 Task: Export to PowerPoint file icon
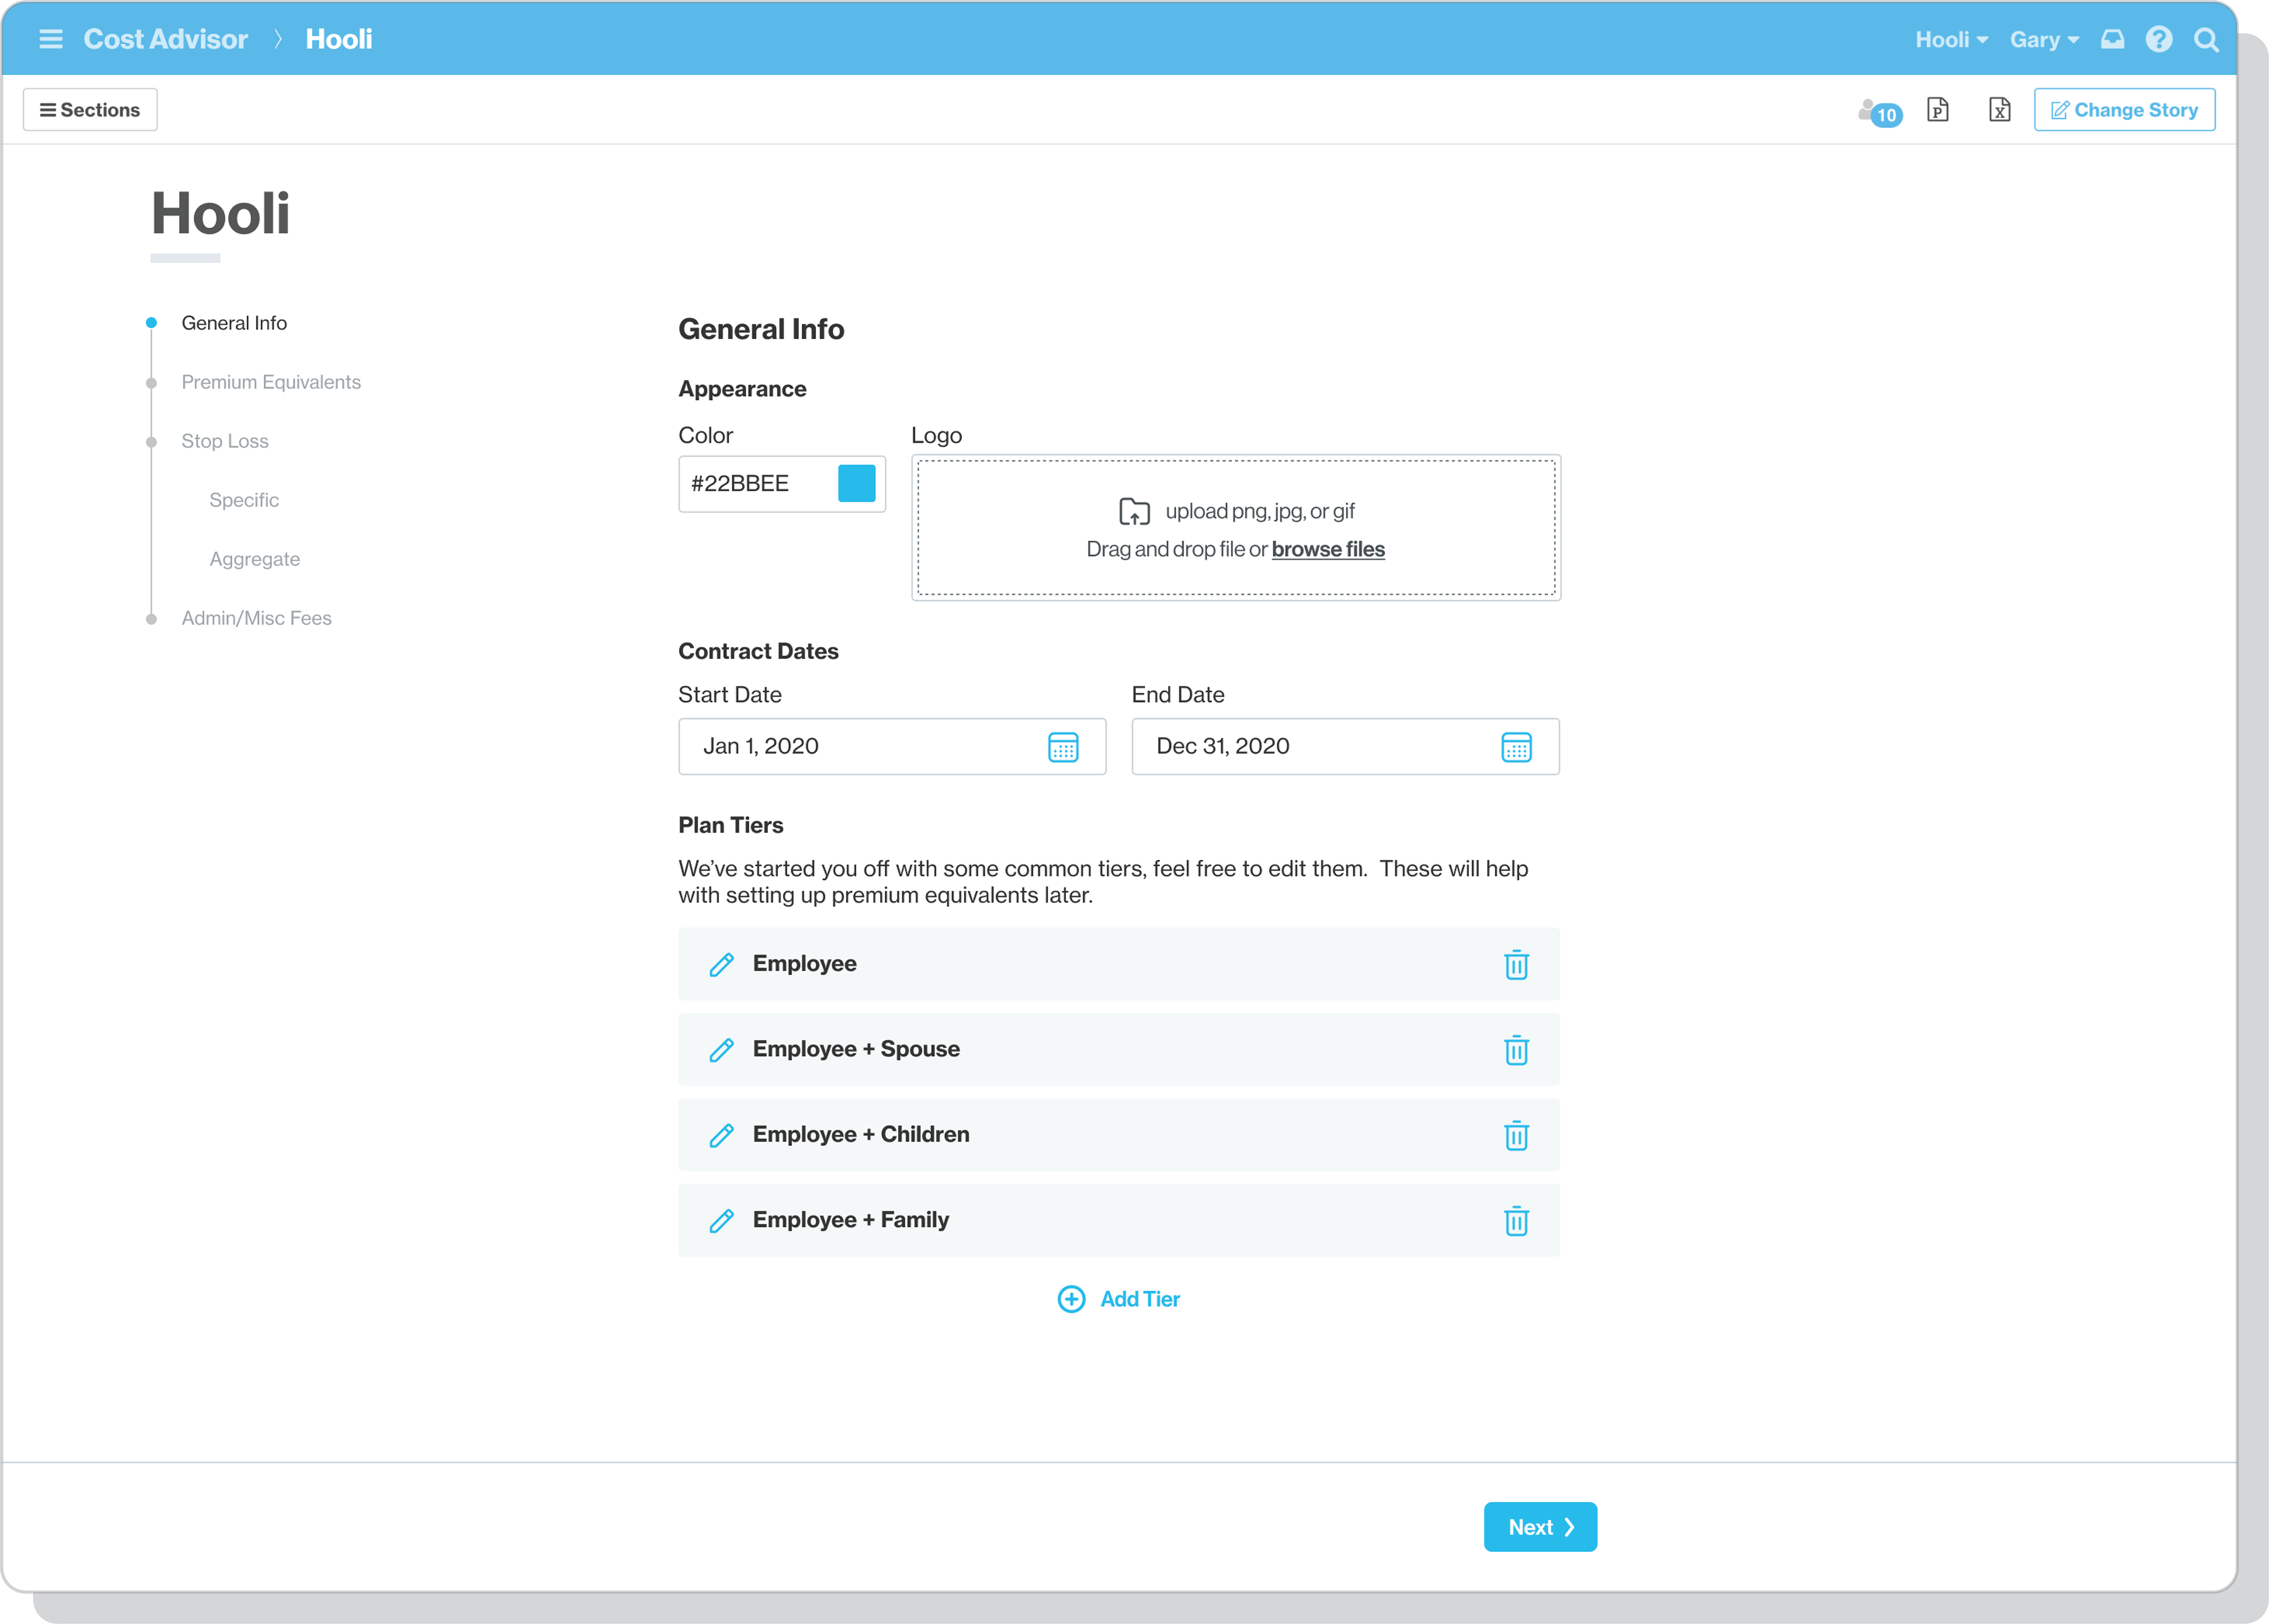pyautogui.click(x=1937, y=110)
